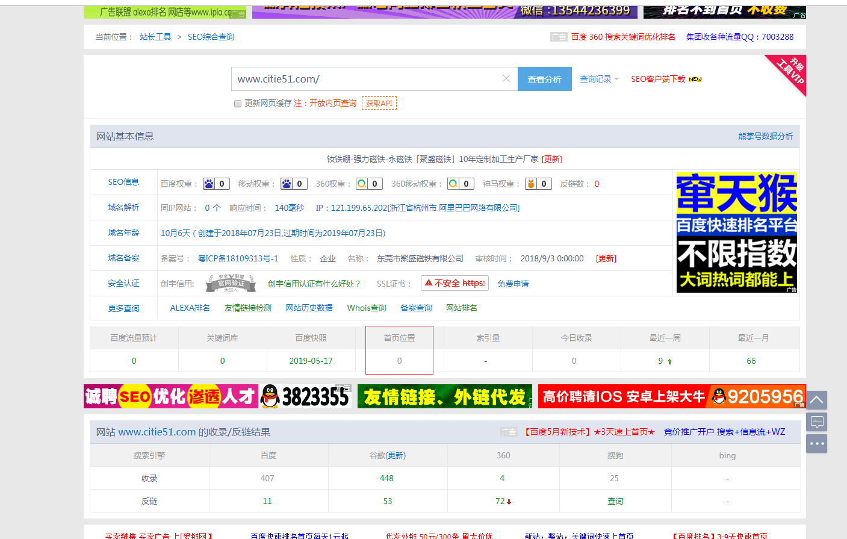Click the 更新 link in 域名备案 row
The image size is (847, 539).
606,258
